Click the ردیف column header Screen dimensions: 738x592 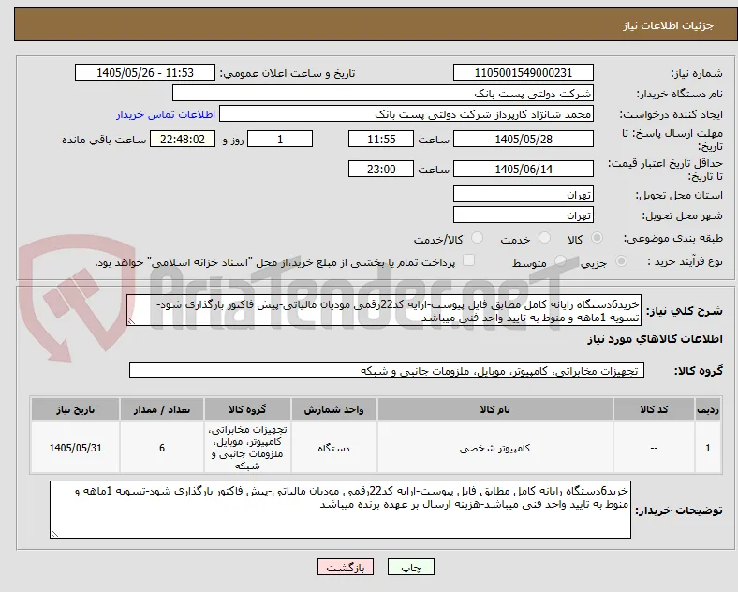708,409
